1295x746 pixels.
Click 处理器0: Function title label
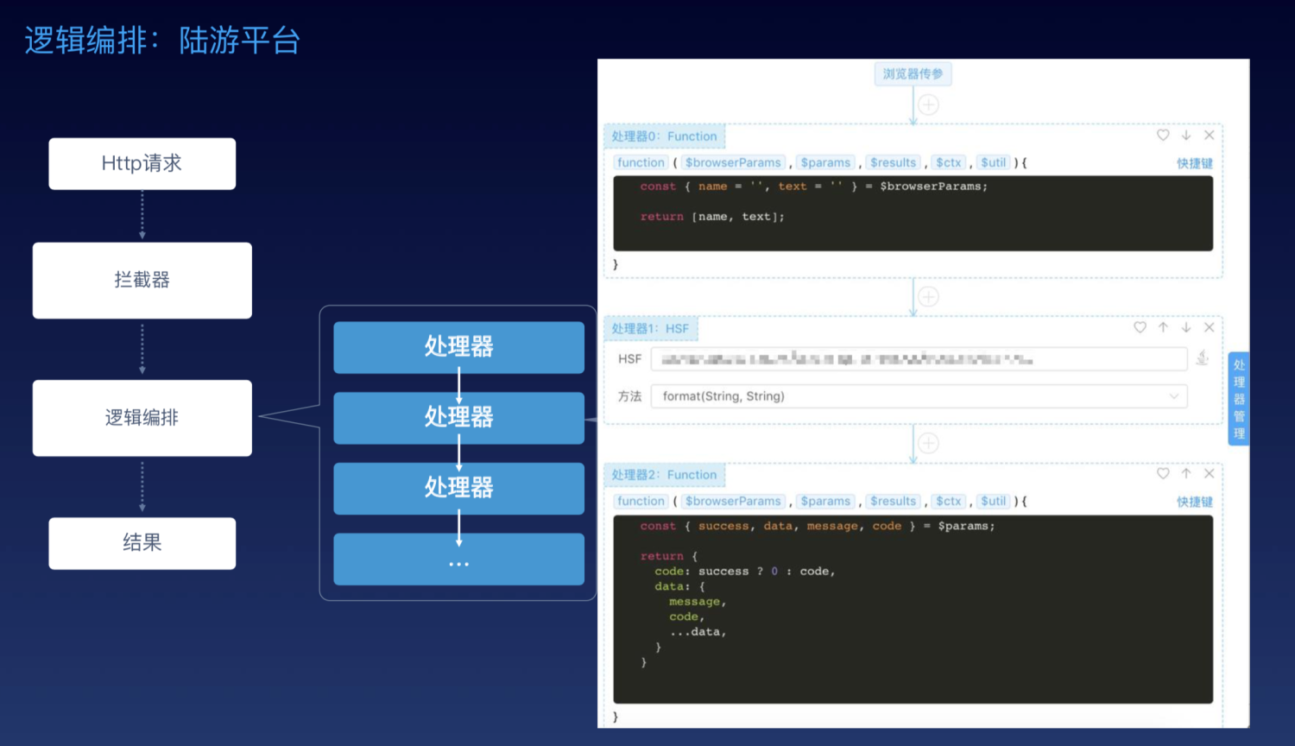pyautogui.click(x=665, y=136)
